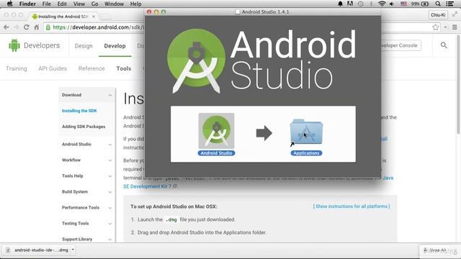Expand the Android Studio sidebar section
Viewport: 461px width, 259px height.
tap(110, 145)
